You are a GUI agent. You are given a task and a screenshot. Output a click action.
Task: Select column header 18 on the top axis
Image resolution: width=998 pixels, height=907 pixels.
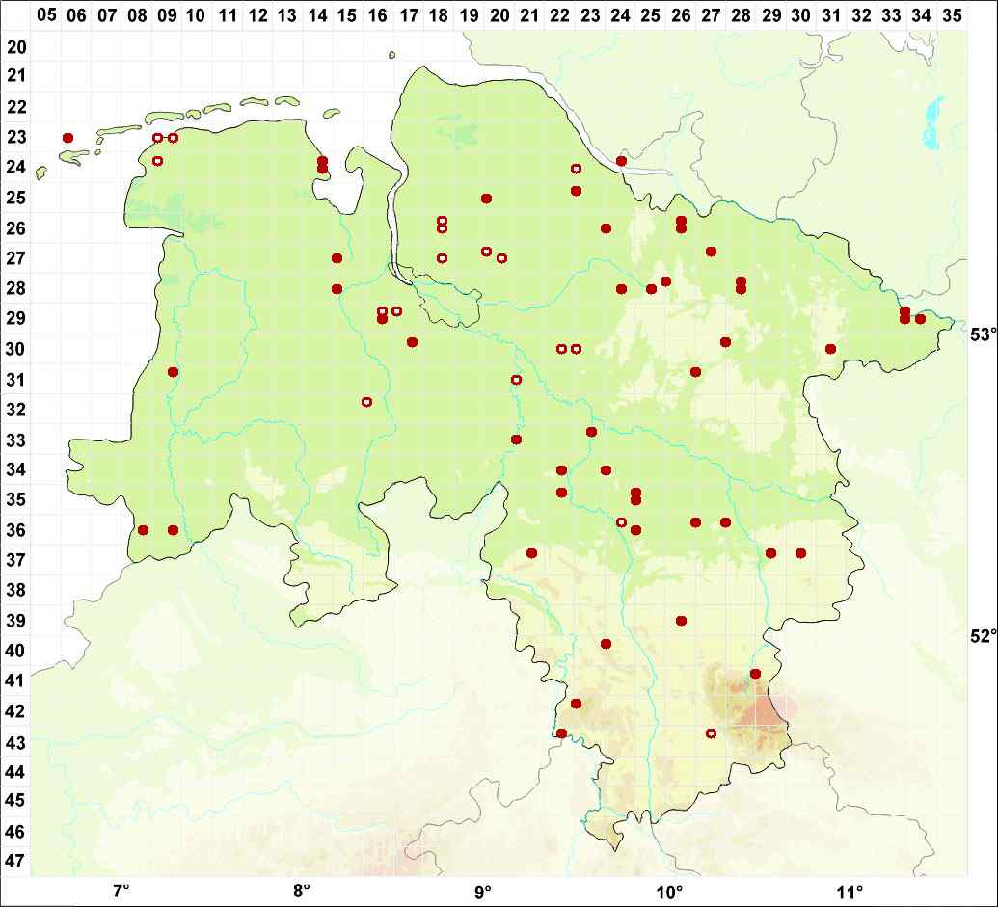pos(439,15)
